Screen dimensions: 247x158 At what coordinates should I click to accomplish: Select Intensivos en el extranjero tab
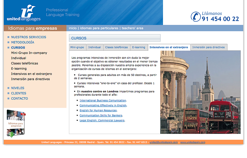(x=169, y=47)
